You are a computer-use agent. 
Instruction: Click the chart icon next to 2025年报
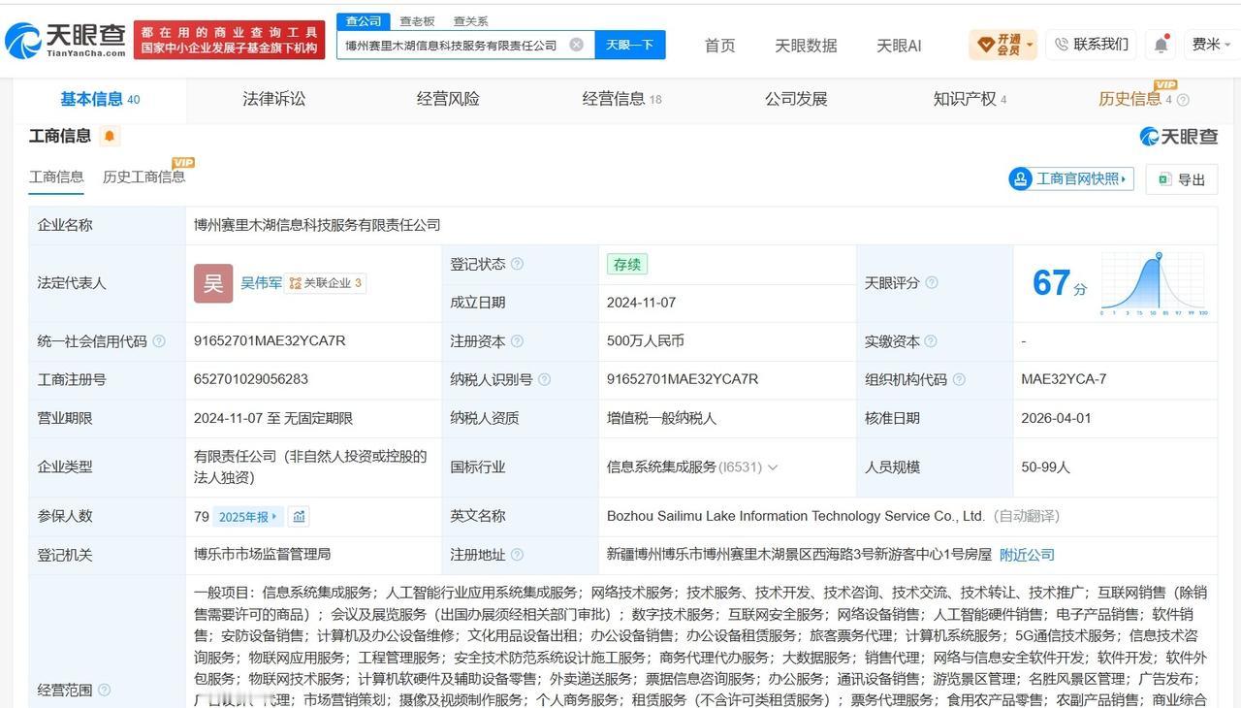coord(299,517)
